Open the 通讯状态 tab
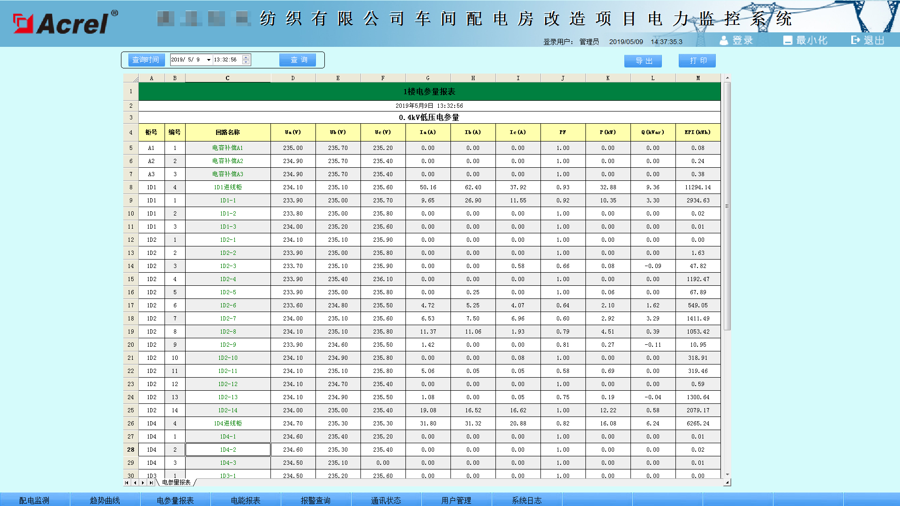The width and height of the screenshot is (900, 506). coord(386,500)
